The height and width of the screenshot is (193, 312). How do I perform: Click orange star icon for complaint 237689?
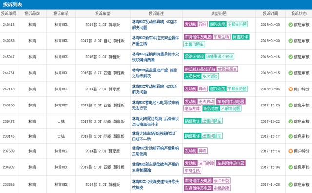coord(291,151)
